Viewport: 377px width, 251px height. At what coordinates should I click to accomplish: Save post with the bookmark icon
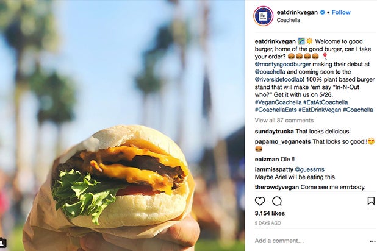371,201
